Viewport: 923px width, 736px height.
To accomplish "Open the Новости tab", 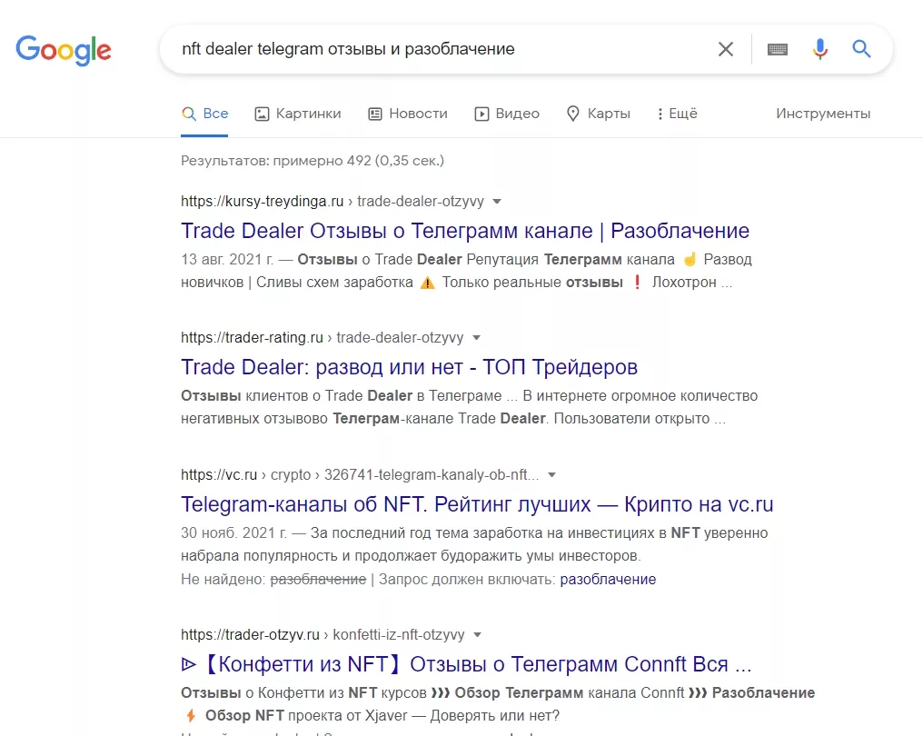I will coord(407,114).
